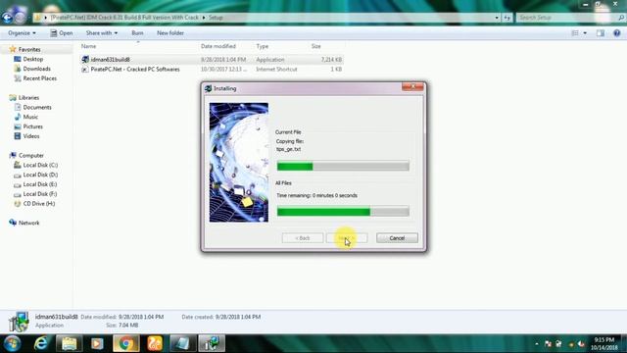Click Installing dialog title icon
The height and width of the screenshot is (353, 627).
pyautogui.click(x=208, y=88)
